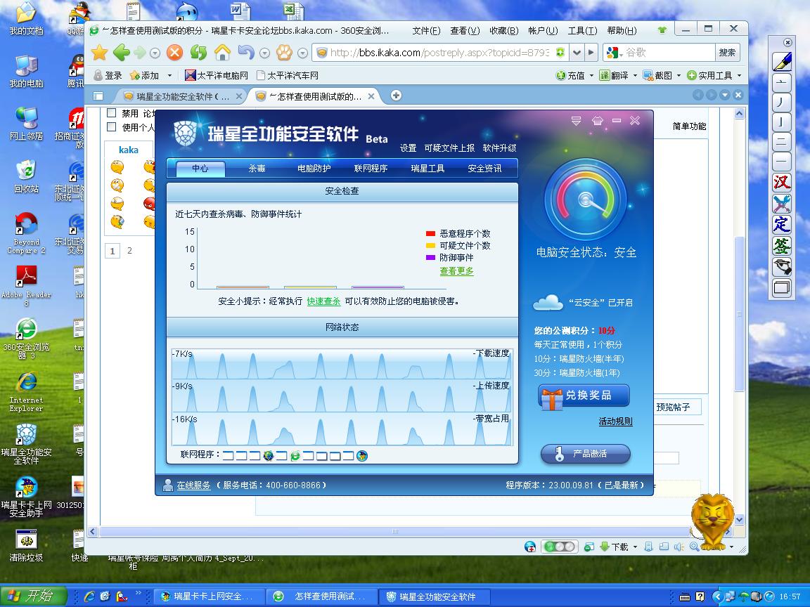
Task: Click the 兑换奖品 button
Action: pyautogui.click(x=584, y=396)
